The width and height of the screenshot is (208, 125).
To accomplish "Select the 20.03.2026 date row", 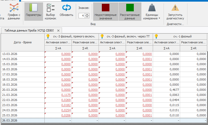I will tap(23, 90).
